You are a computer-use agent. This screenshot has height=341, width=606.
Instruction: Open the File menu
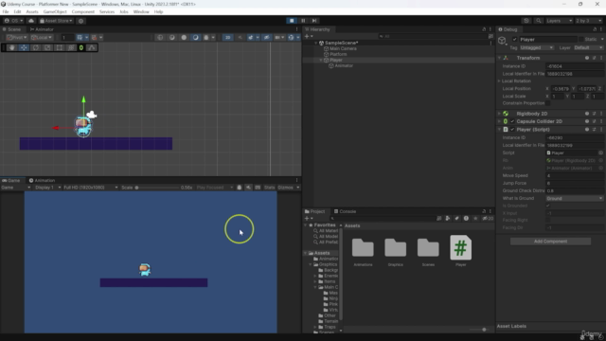tap(6, 12)
